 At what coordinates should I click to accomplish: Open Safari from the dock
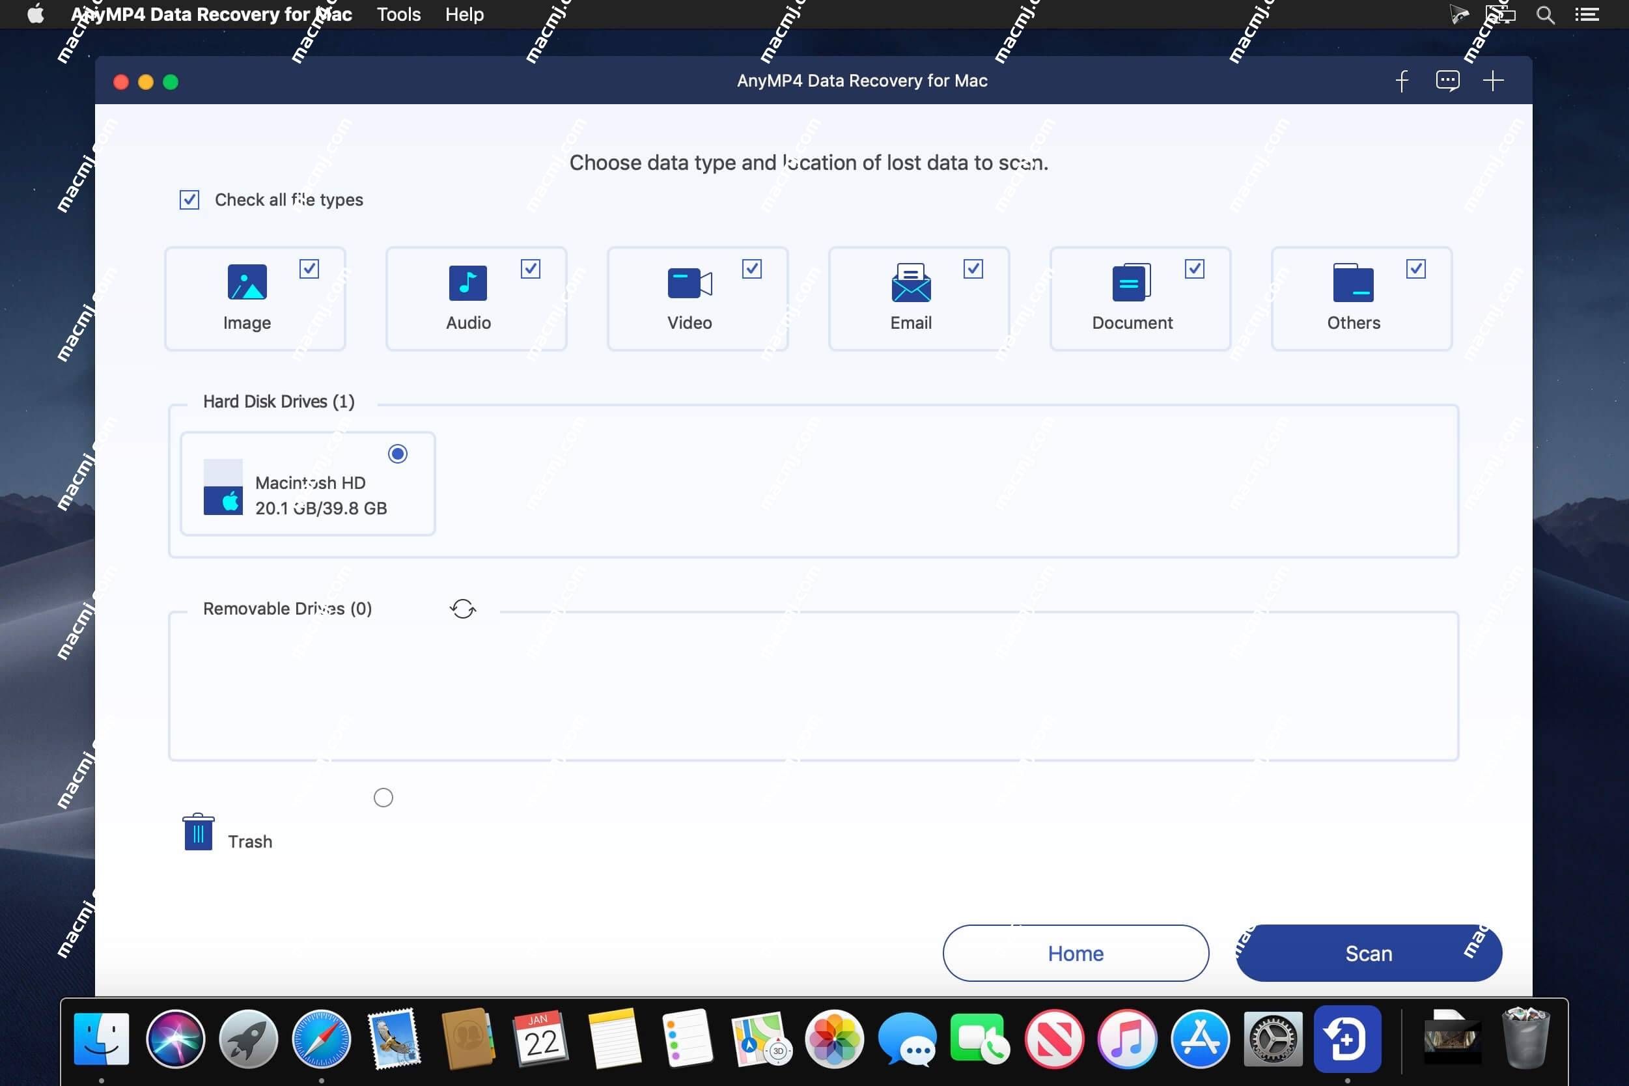tap(320, 1040)
